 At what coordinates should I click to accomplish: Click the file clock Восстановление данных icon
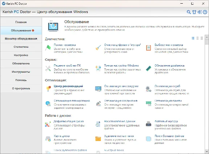pyautogui.click(x=98, y=124)
